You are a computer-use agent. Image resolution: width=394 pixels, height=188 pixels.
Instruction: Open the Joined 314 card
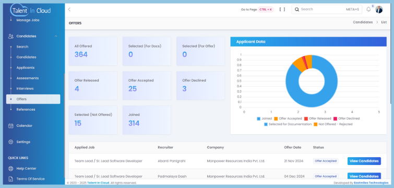click(147, 120)
